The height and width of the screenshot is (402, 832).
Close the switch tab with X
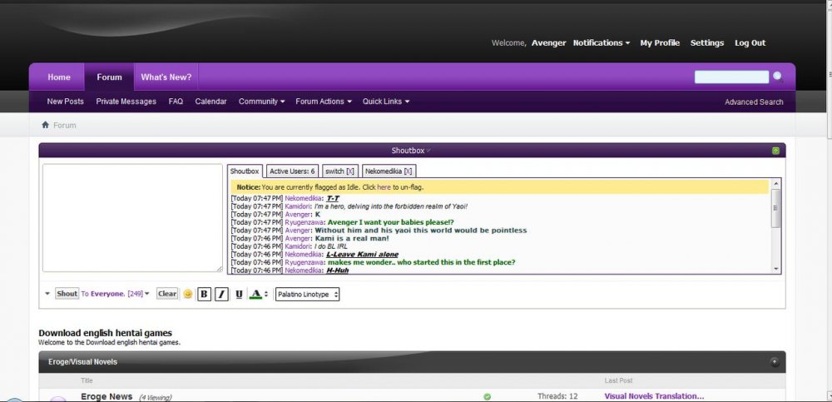350,171
